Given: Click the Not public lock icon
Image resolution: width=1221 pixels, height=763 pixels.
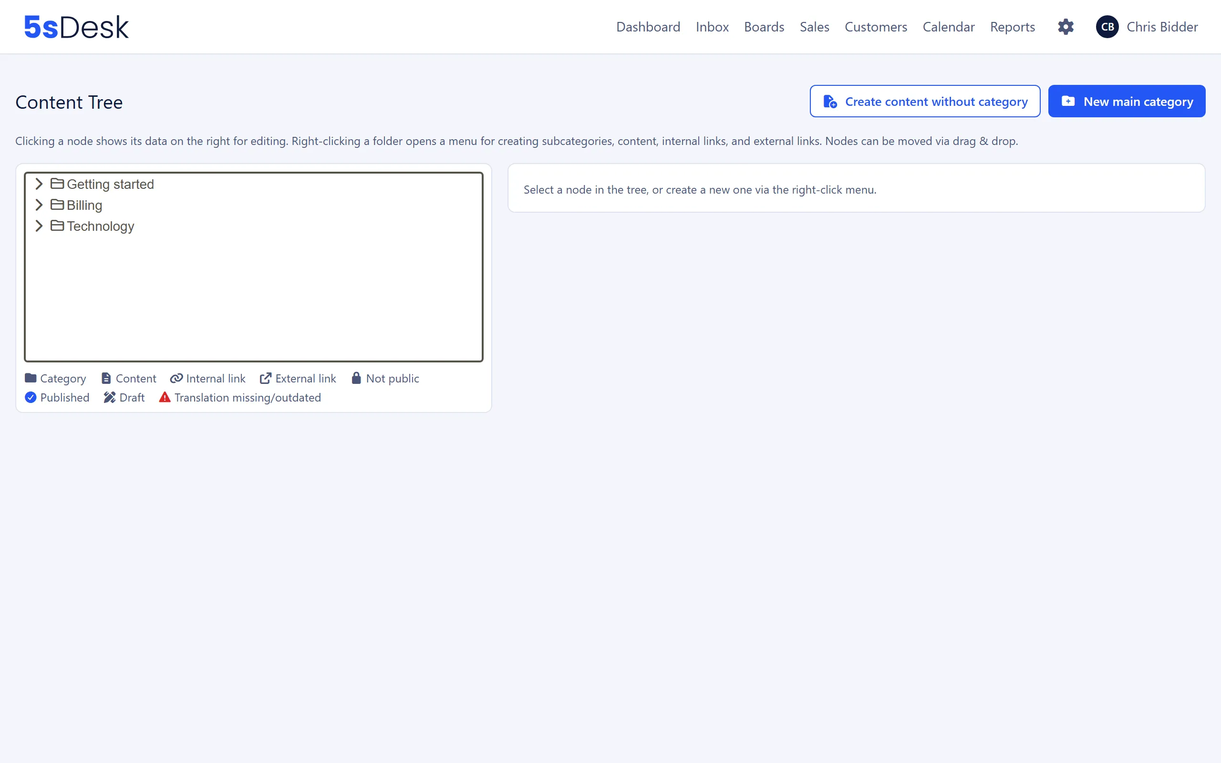Looking at the screenshot, I should (356, 378).
